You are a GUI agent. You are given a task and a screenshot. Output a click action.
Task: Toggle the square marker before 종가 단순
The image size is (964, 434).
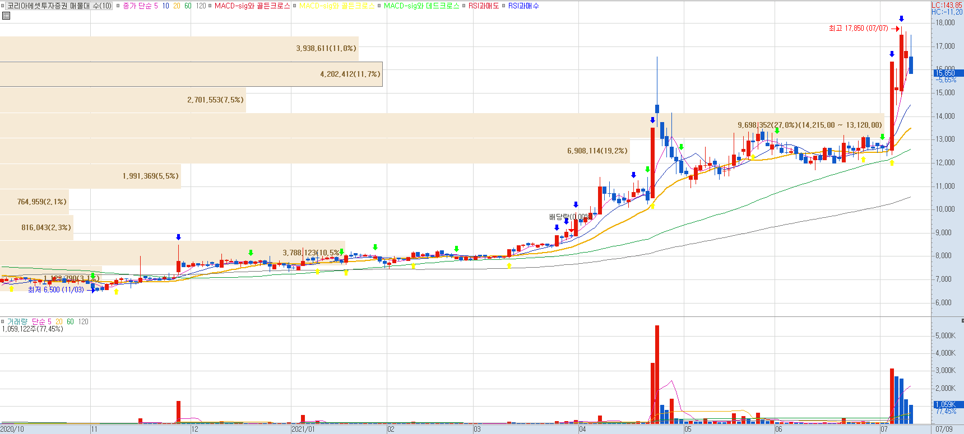pyautogui.click(x=118, y=6)
